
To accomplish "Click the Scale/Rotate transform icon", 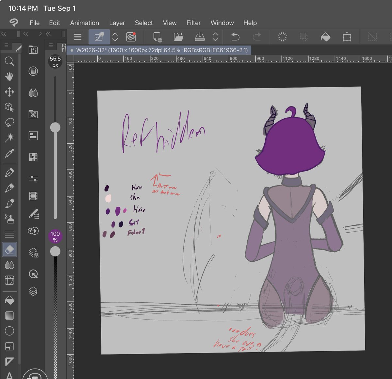I will (x=347, y=37).
